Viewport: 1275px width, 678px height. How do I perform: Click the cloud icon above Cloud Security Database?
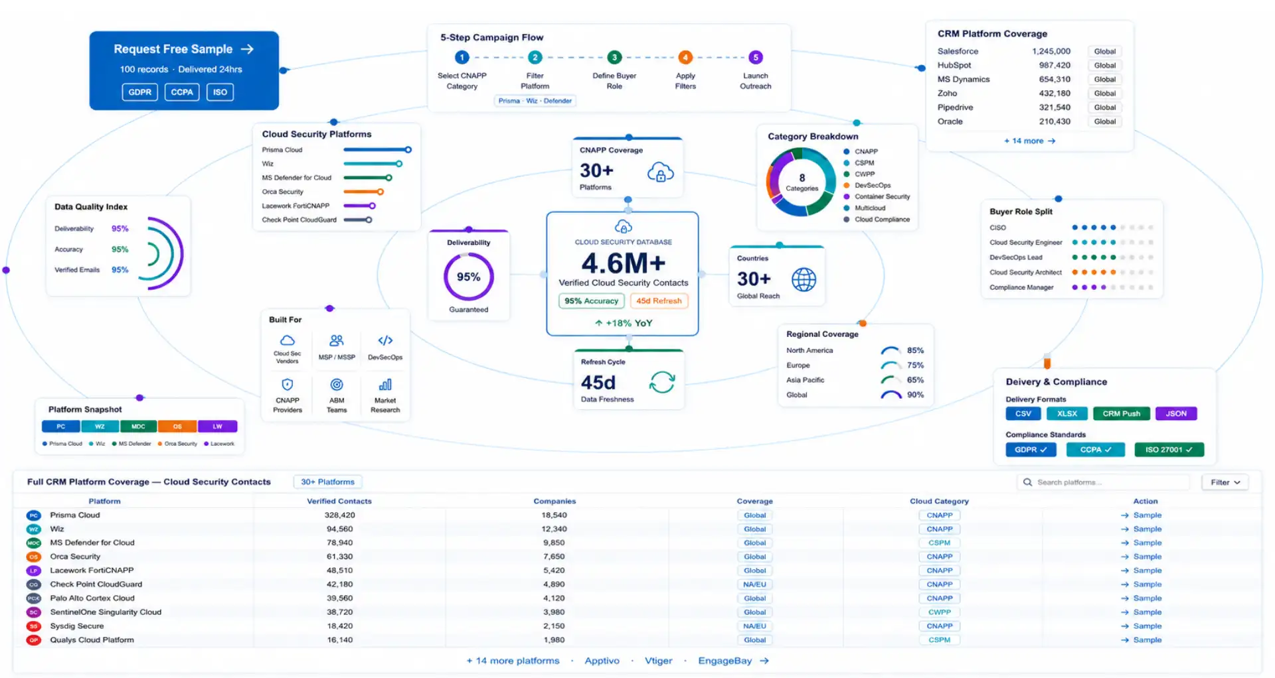coord(623,227)
